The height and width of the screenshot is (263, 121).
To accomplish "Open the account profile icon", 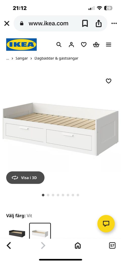I will click(71, 45).
